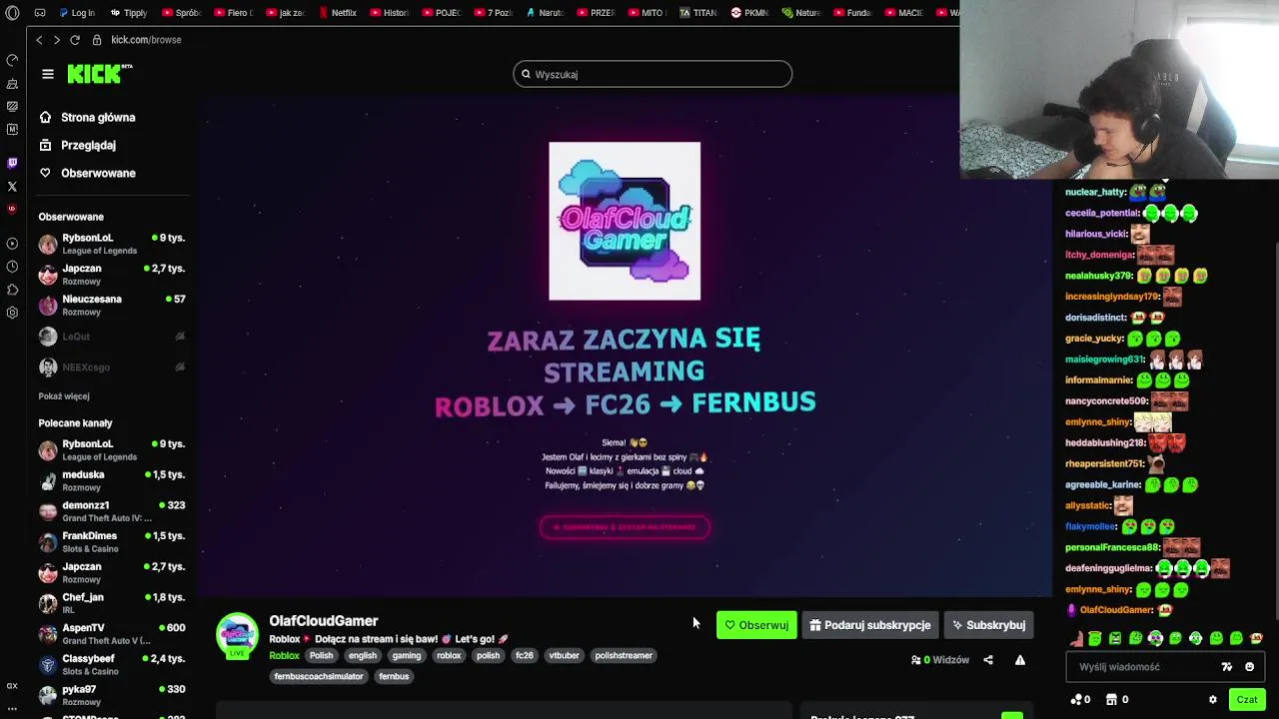Open the Kick hamburger menu
This screenshot has width=1279, height=719.
[x=47, y=74]
